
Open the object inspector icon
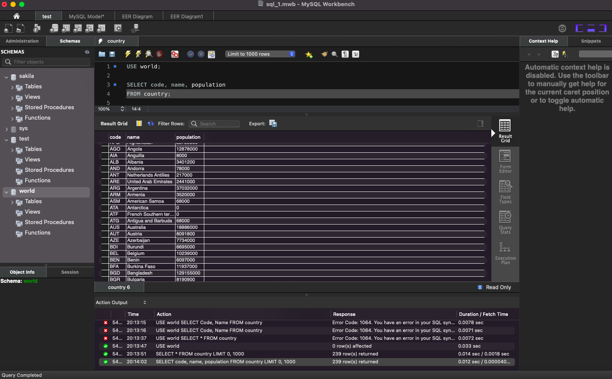(37, 28)
